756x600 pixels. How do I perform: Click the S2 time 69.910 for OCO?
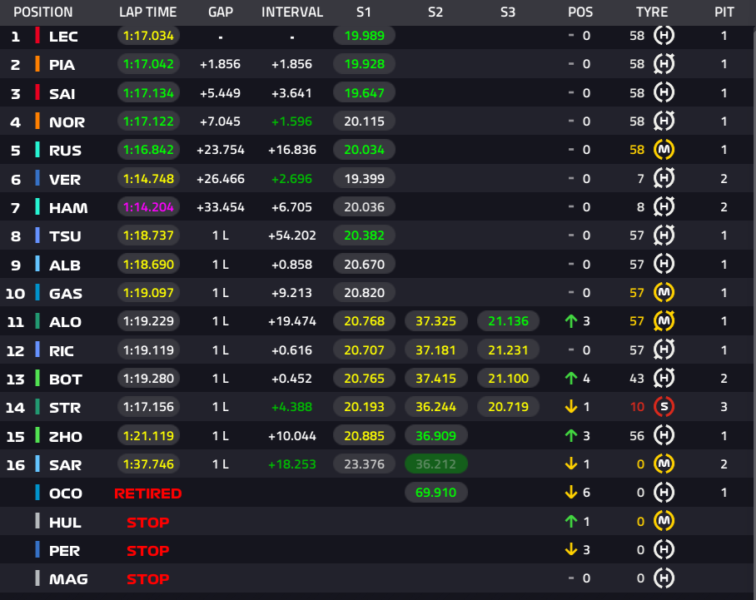pyautogui.click(x=435, y=493)
